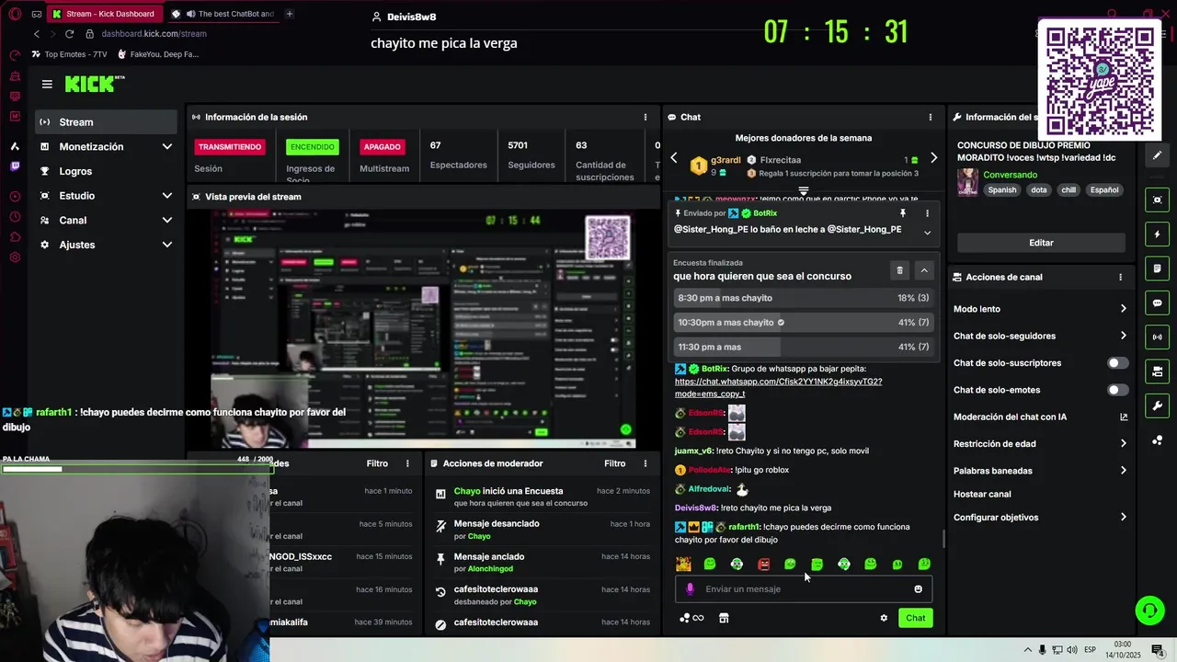Open Acciones de canal three-dot menu
1177x662 pixels.
tap(1120, 277)
